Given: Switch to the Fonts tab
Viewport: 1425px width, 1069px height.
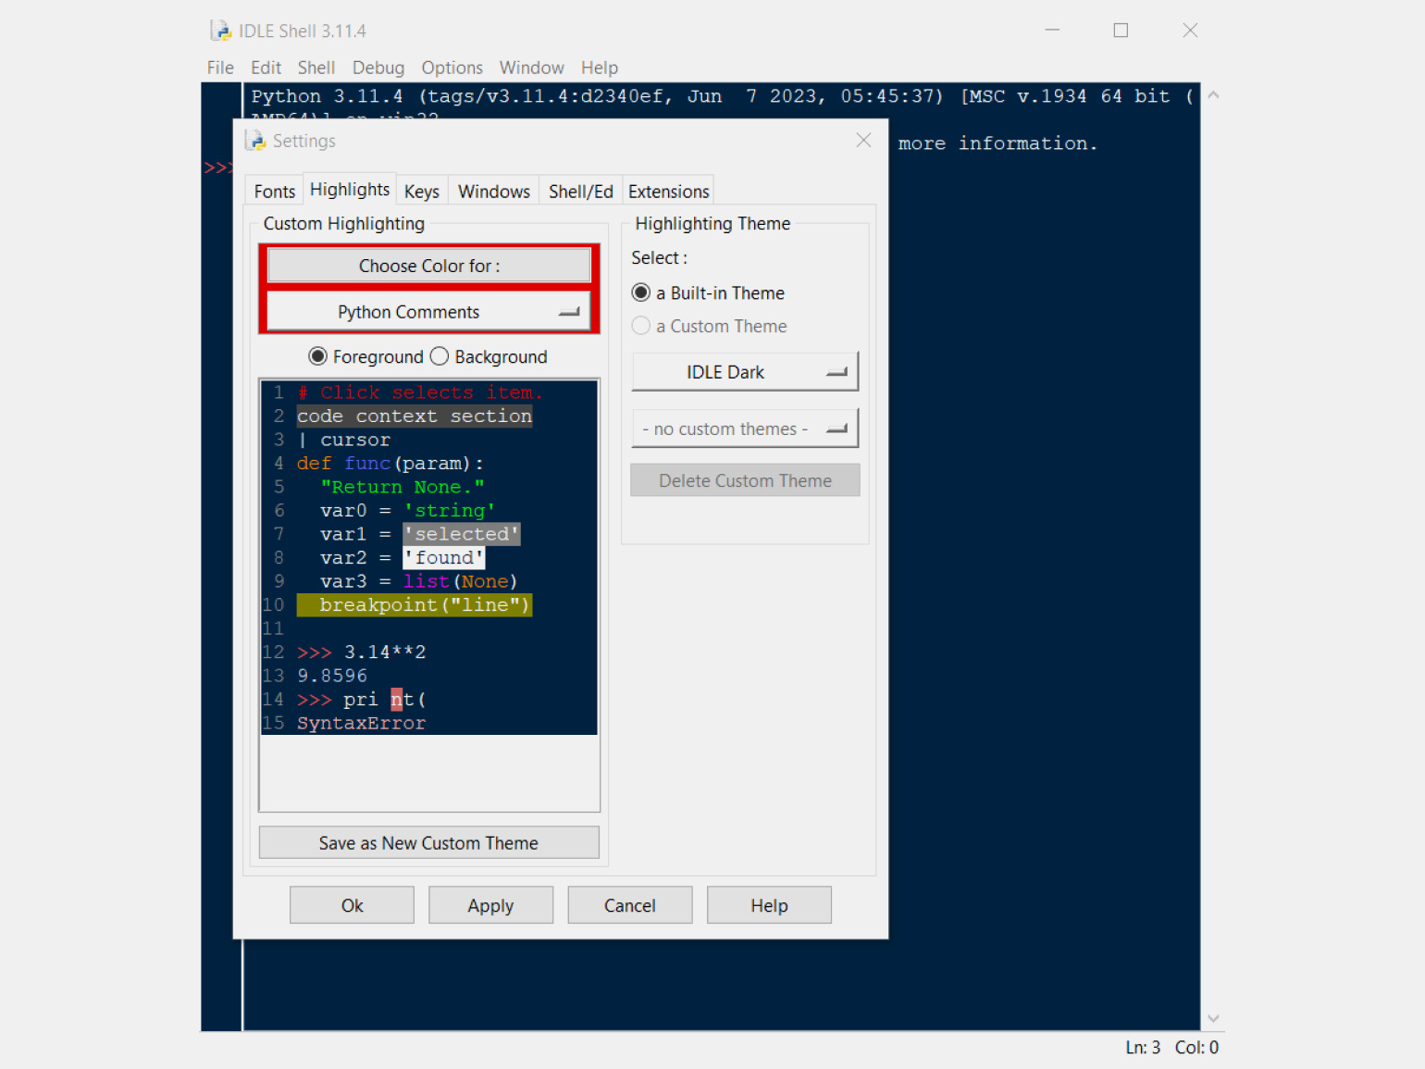Looking at the screenshot, I should pos(274,192).
